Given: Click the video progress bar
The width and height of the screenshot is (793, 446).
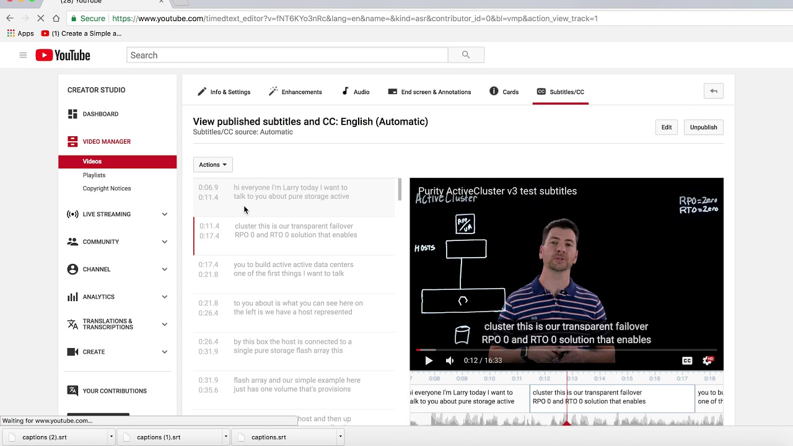Looking at the screenshot, I should click(x=566, y=350).
